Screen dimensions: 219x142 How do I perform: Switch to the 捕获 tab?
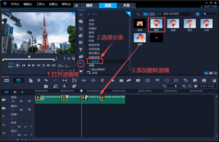[89, 5]
